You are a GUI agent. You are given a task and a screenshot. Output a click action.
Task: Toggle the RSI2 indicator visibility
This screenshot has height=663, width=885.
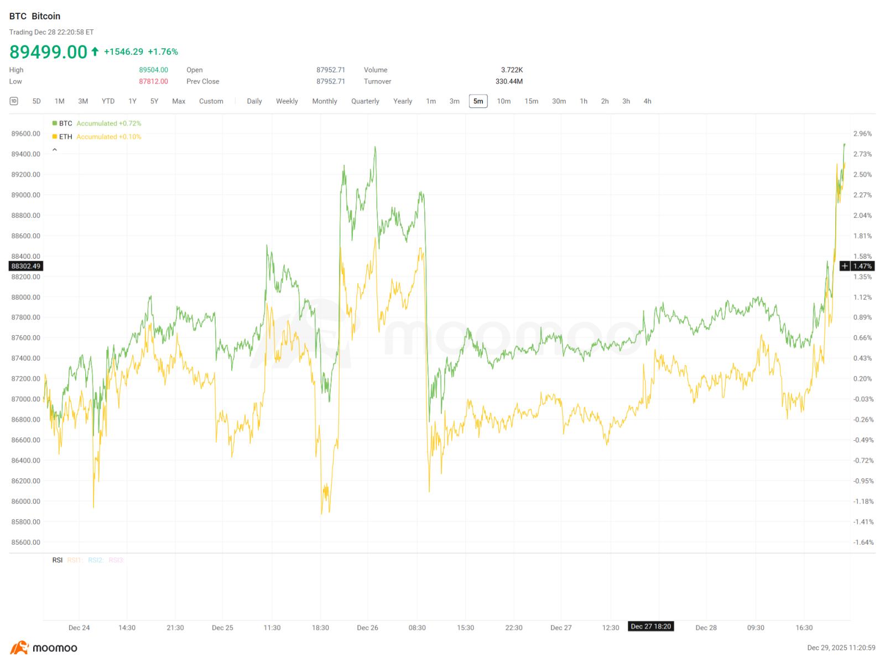(96, 560)
